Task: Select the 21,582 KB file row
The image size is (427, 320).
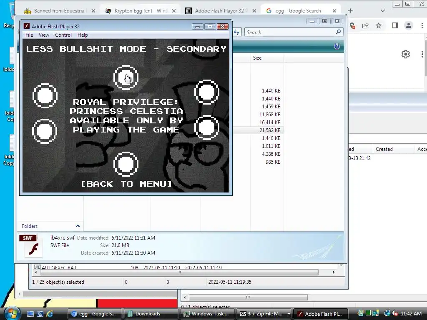Action: pos(258,130)
